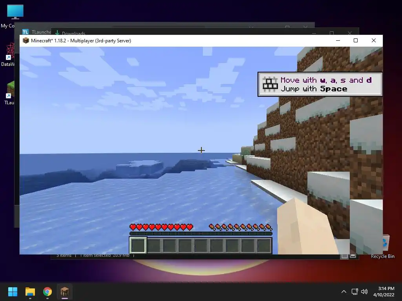Viewport: 402px width, 301px height.
Task: Click the crosshair in the game view
Action: pyautogui.click(x=201, y=150)
